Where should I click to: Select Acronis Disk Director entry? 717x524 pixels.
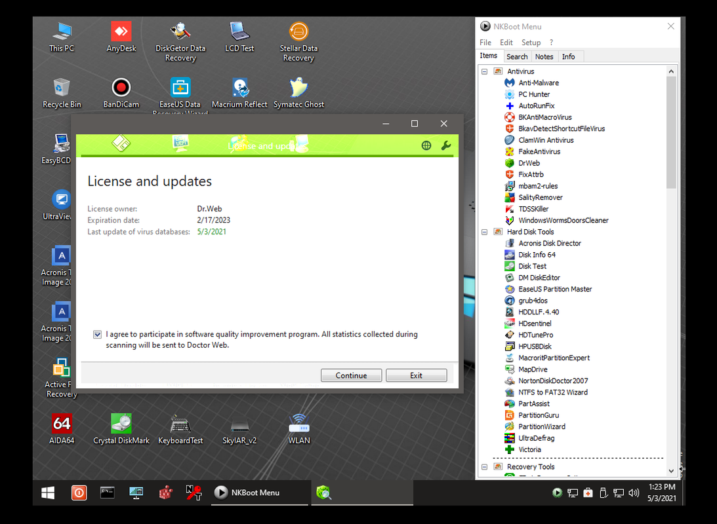pyautogui.click(x=543, y=243)
